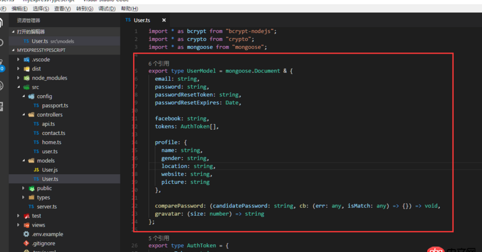
Task: Click the 5 个引用 code lens link
Action: pyautogui.click(x=158, y=238)
